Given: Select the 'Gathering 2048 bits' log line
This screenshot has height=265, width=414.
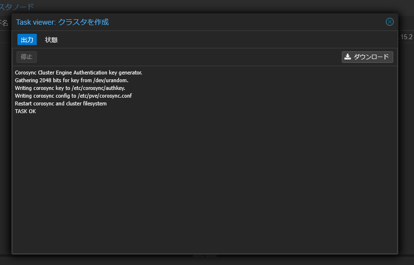Looking at the screenshot, I should pos(72,80).
